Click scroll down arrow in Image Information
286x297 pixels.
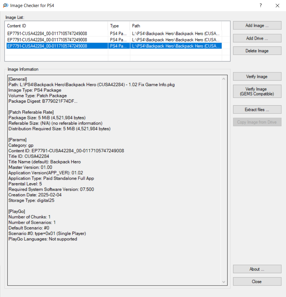coord(224,282)
